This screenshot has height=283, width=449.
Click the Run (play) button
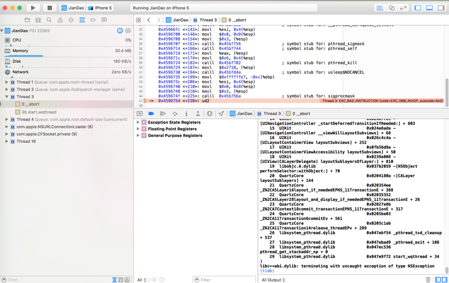coord(33,8)
